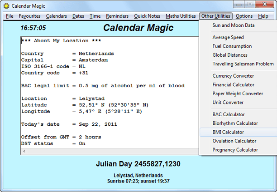The height and width of the screenshot is (192, 277).
Task: Click the 'Location = Lelystad' line
Action: pos(63,98)
